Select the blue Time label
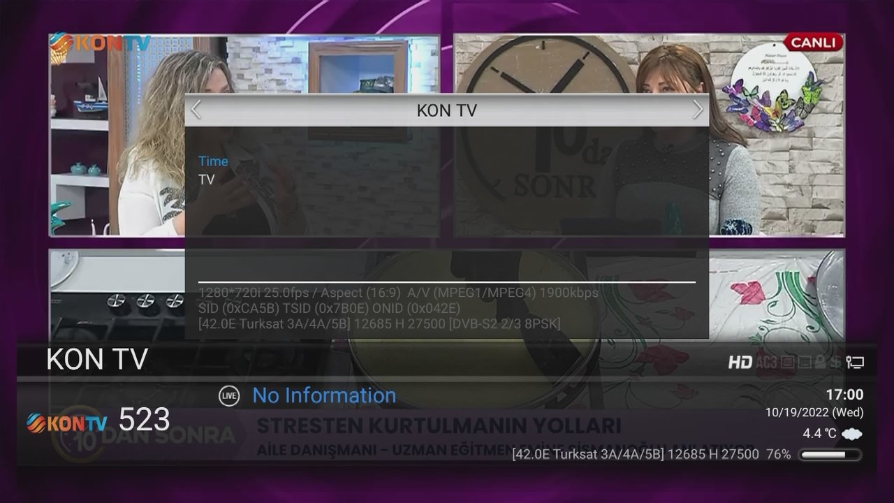Viewport: 894px width, 503px height. pos(213,161)
